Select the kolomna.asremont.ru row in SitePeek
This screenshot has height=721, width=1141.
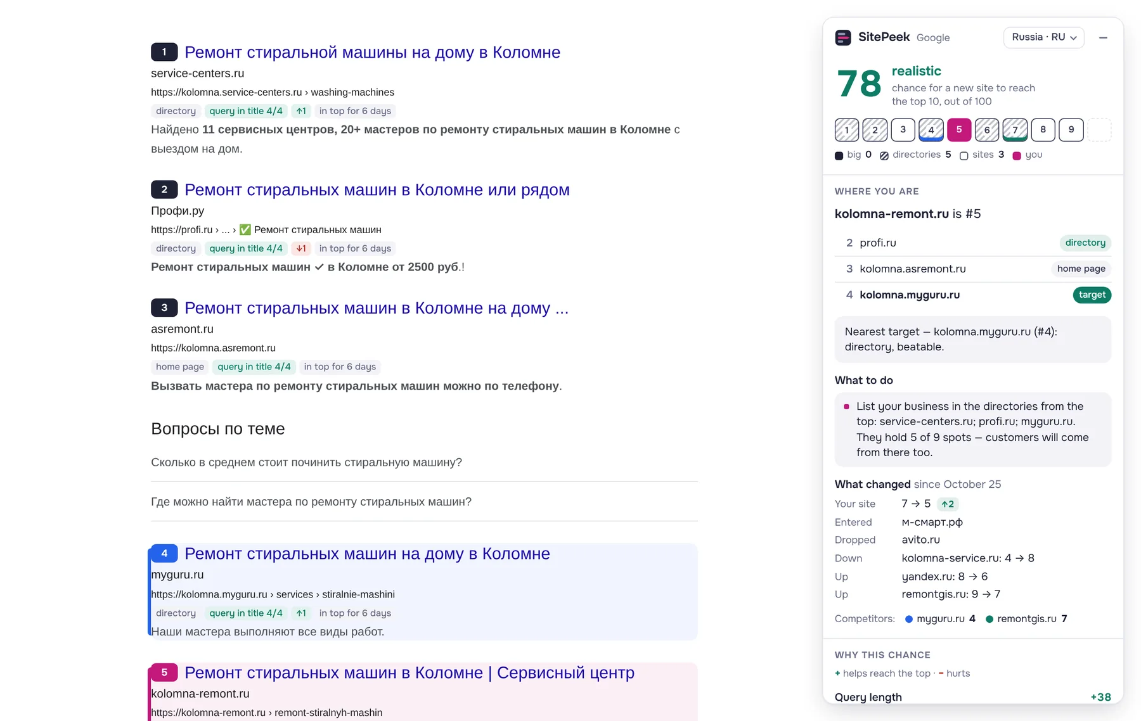[973, 269]
